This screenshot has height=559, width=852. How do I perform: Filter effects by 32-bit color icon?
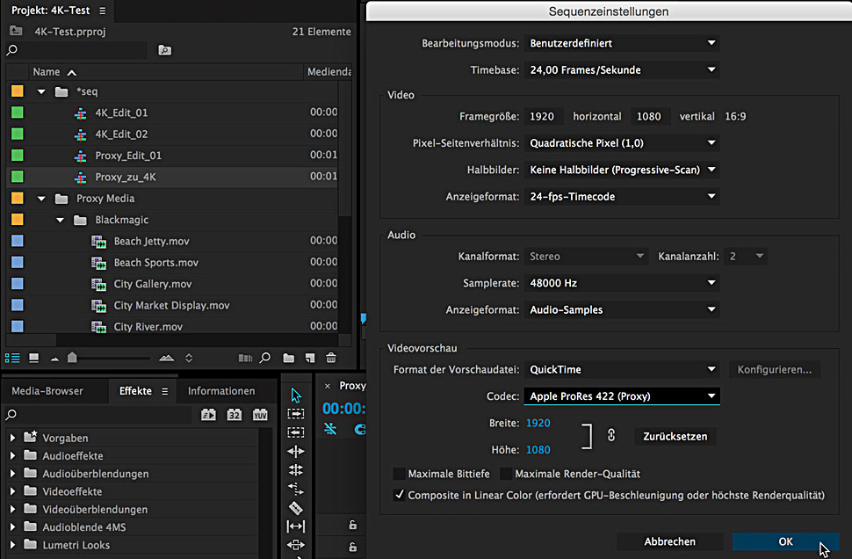235,415
